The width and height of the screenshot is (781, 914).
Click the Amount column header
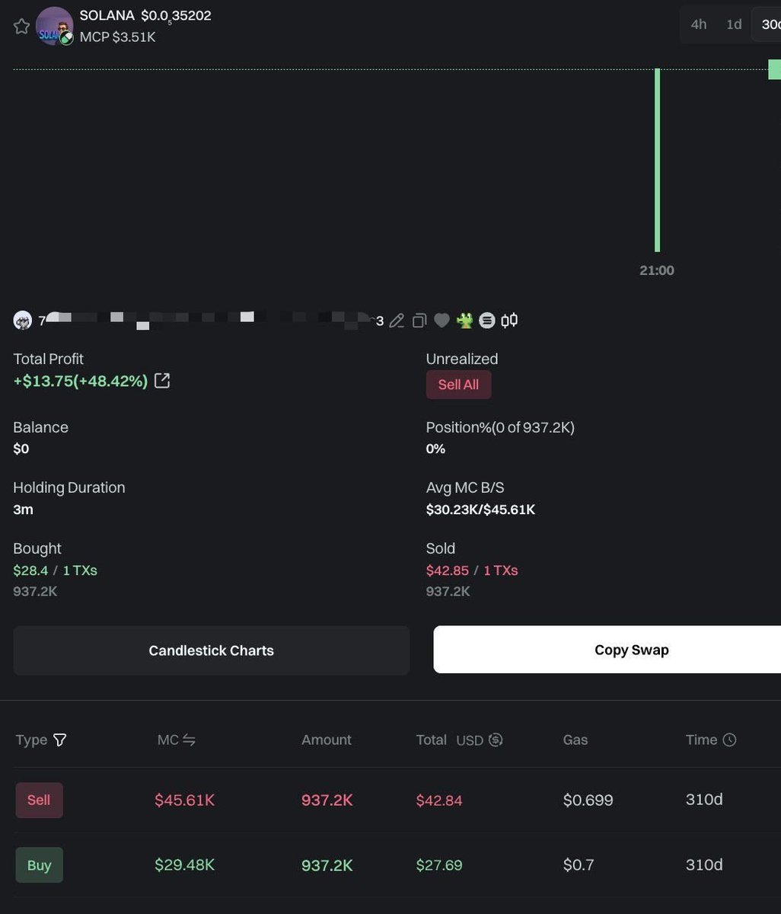pyautogui.click(x=327, y=740)
